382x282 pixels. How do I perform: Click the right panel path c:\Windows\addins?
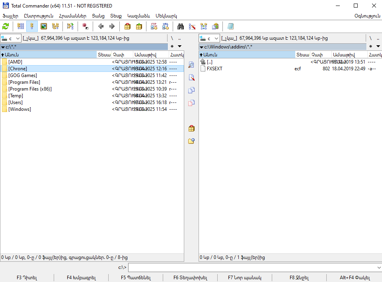point(283,47)
